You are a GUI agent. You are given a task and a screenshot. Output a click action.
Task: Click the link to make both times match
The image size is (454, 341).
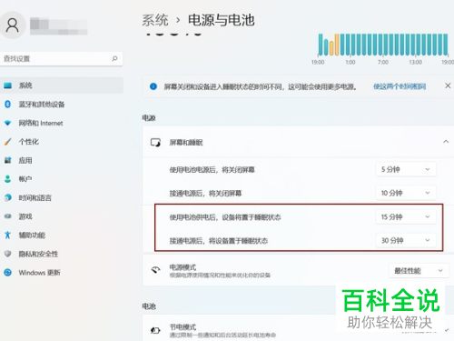pyautogui.click(x=400, y=86)
